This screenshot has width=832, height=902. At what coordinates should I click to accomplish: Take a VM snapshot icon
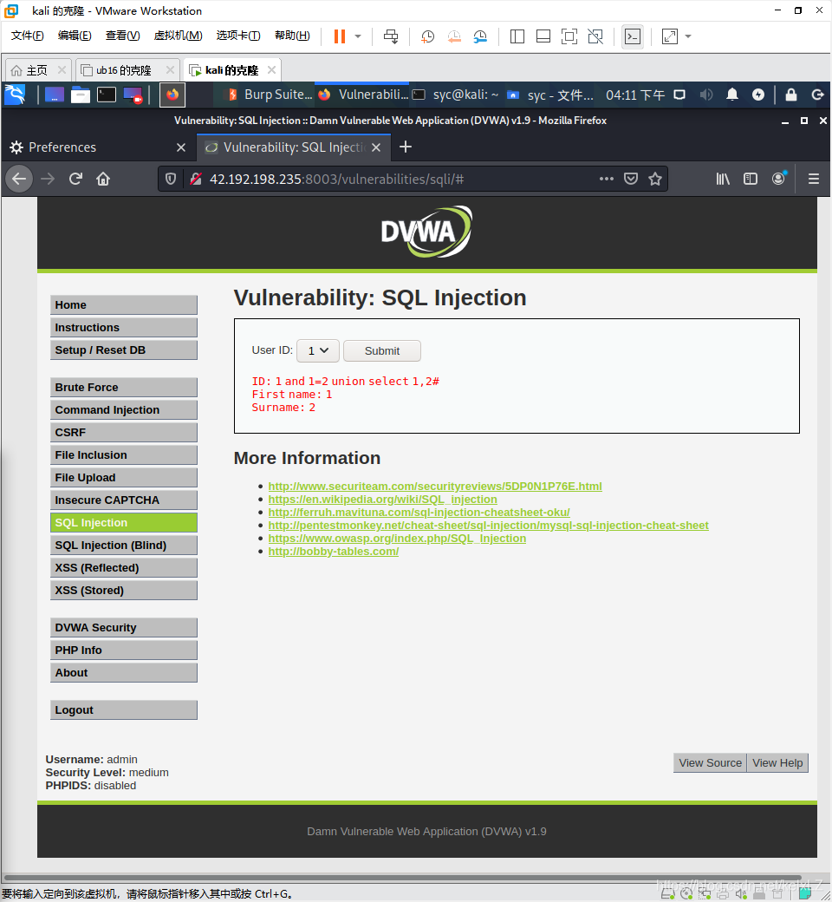[x=427, y=36]
